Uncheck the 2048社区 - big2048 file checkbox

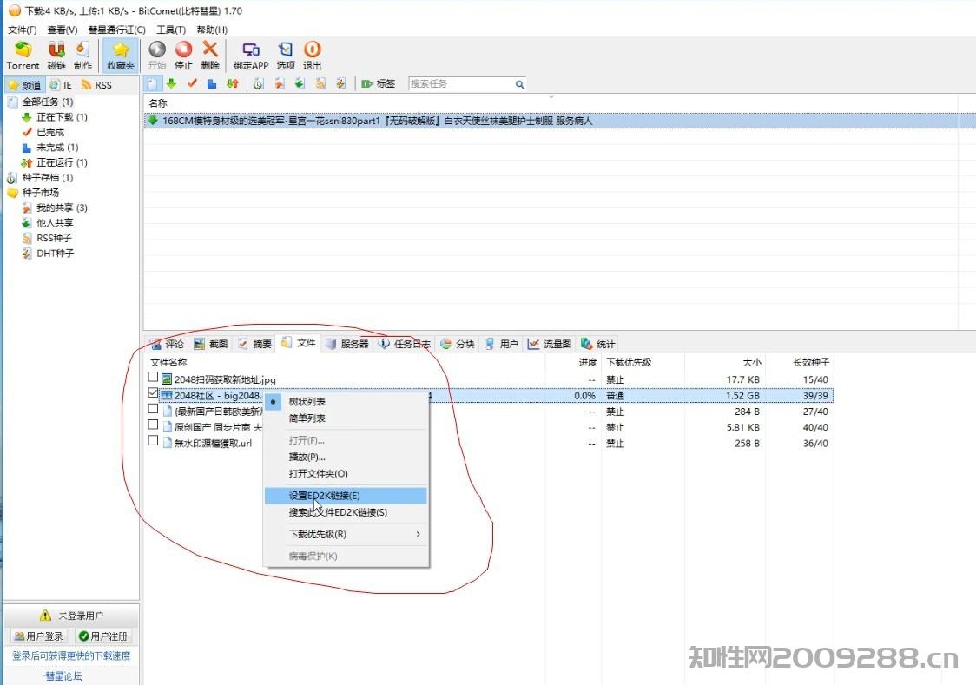coord(154,394)
